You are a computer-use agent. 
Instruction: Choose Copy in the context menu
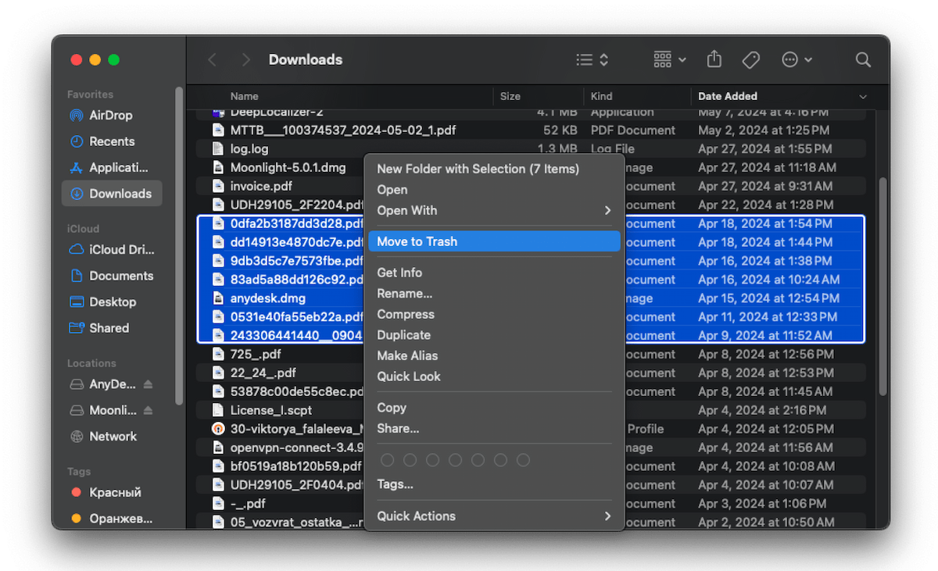494,408
